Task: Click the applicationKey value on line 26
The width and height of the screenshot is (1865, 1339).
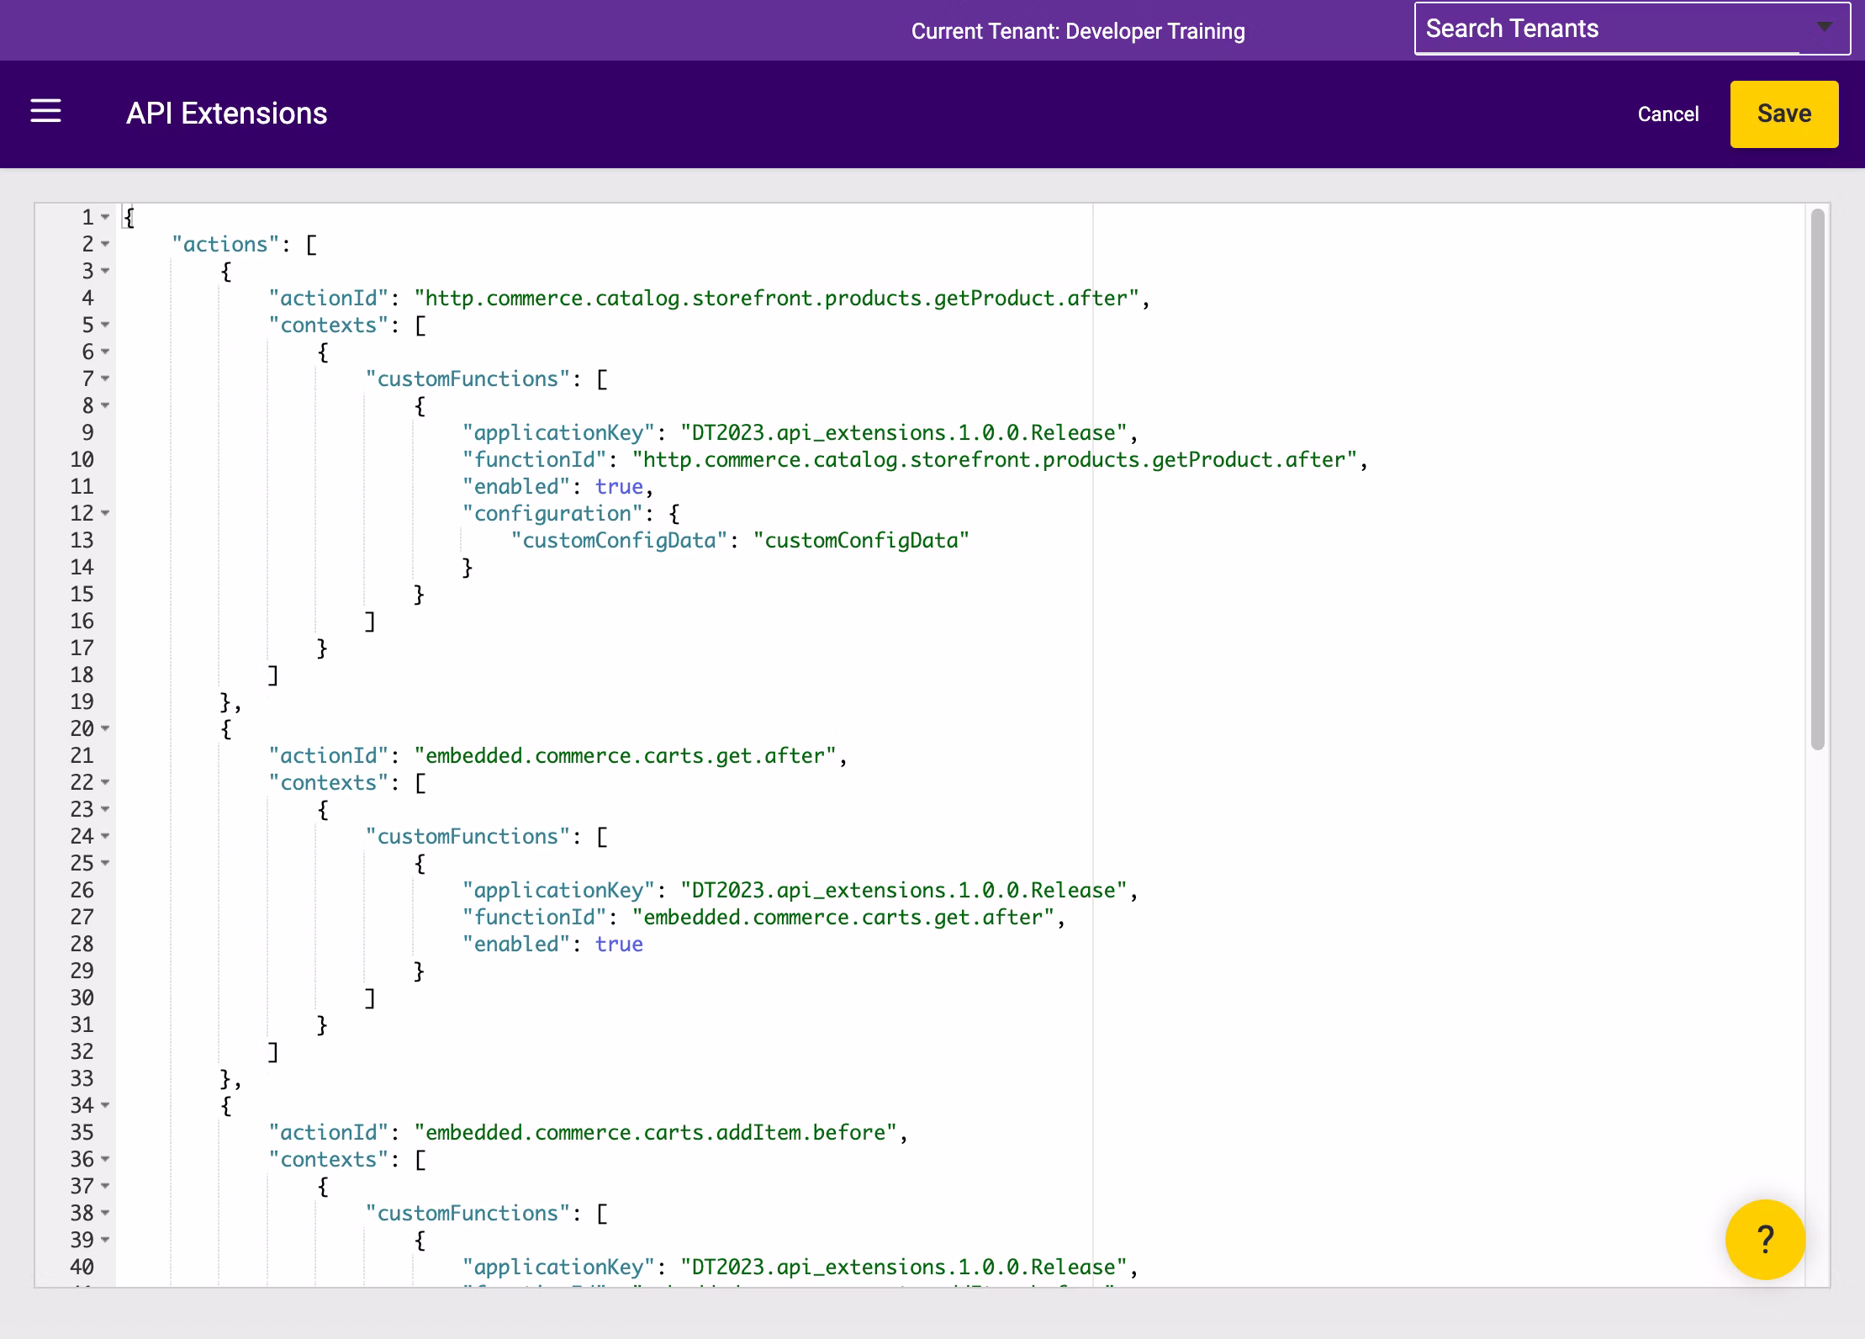Action: point(904,891)
